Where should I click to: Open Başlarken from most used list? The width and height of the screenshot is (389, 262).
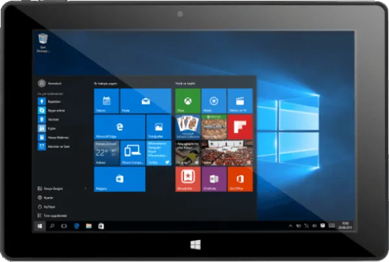click(50, 101)
